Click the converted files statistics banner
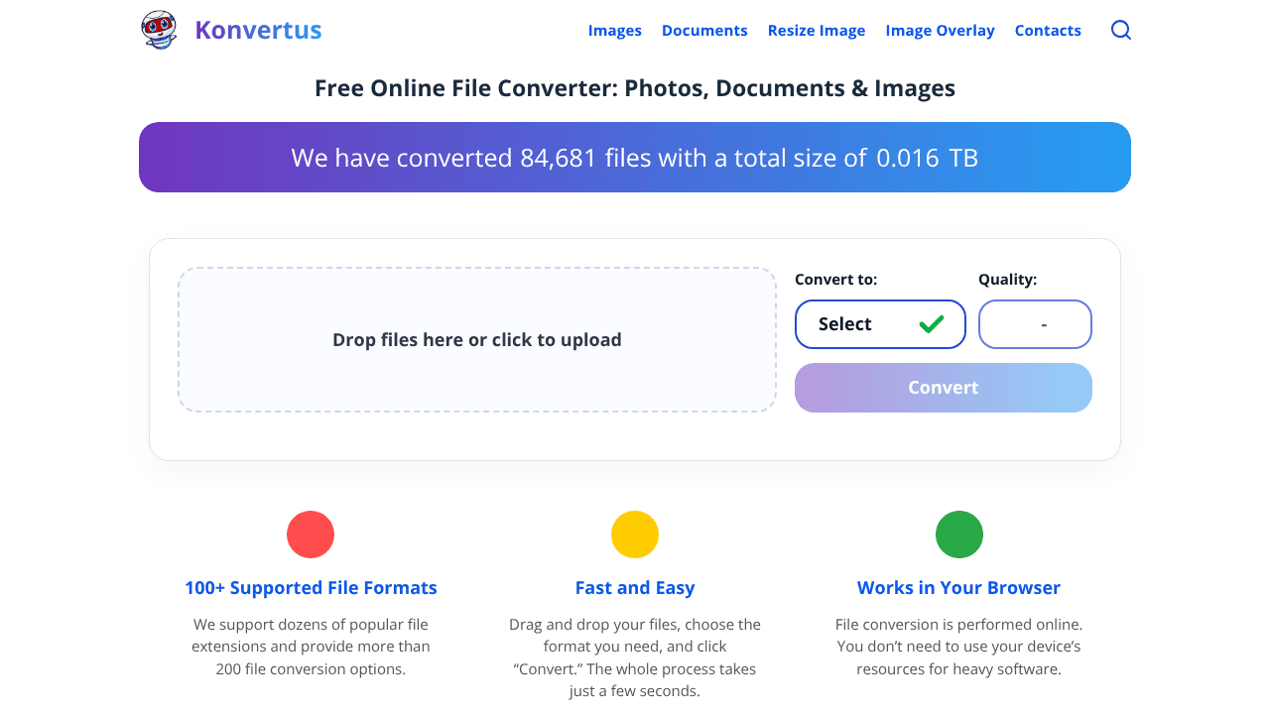The height and width of the screenshot is (714, 1270). tap(635, 158)
